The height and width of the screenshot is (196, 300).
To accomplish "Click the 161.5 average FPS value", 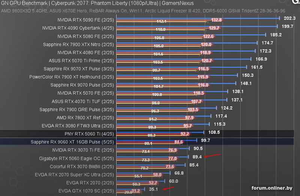I will click(x=257, y=67).
